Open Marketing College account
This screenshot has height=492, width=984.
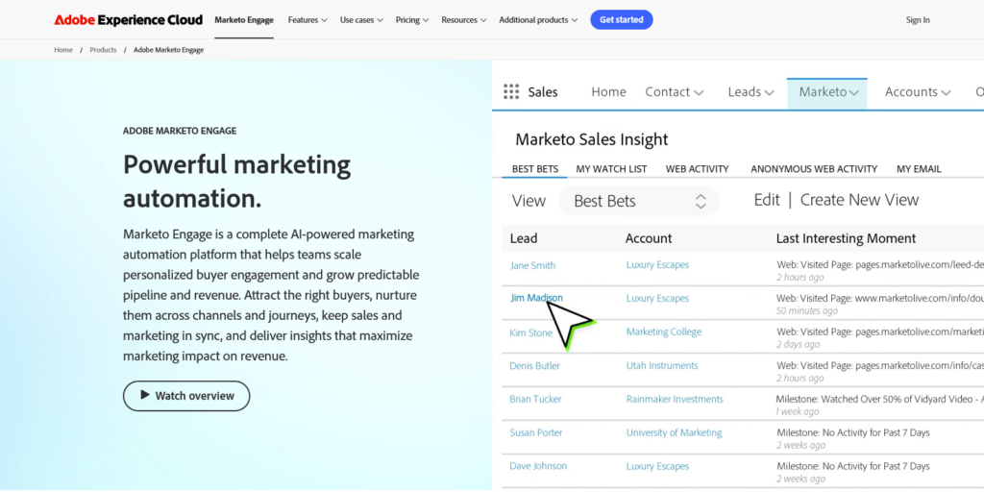[664, 332]
